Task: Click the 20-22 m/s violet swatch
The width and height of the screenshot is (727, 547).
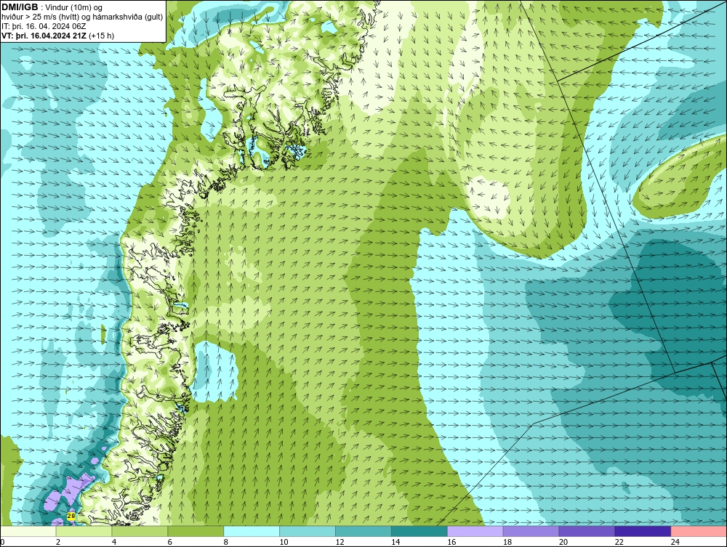Action: coord(587,531)
